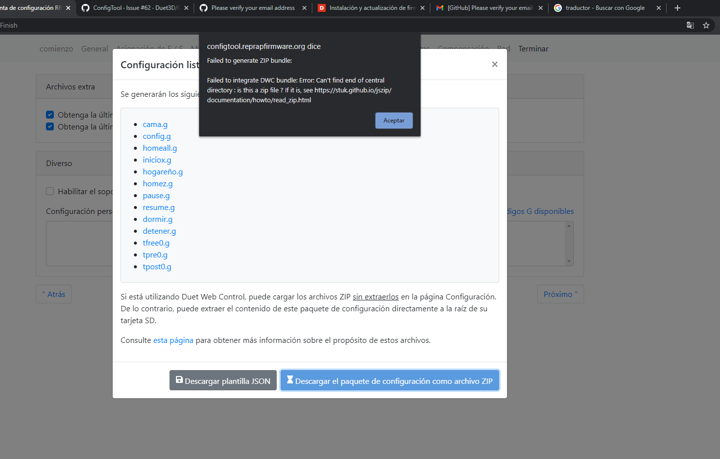
Task: Click the GitHub icon on the verify email address tab
Action: [204, 8]
